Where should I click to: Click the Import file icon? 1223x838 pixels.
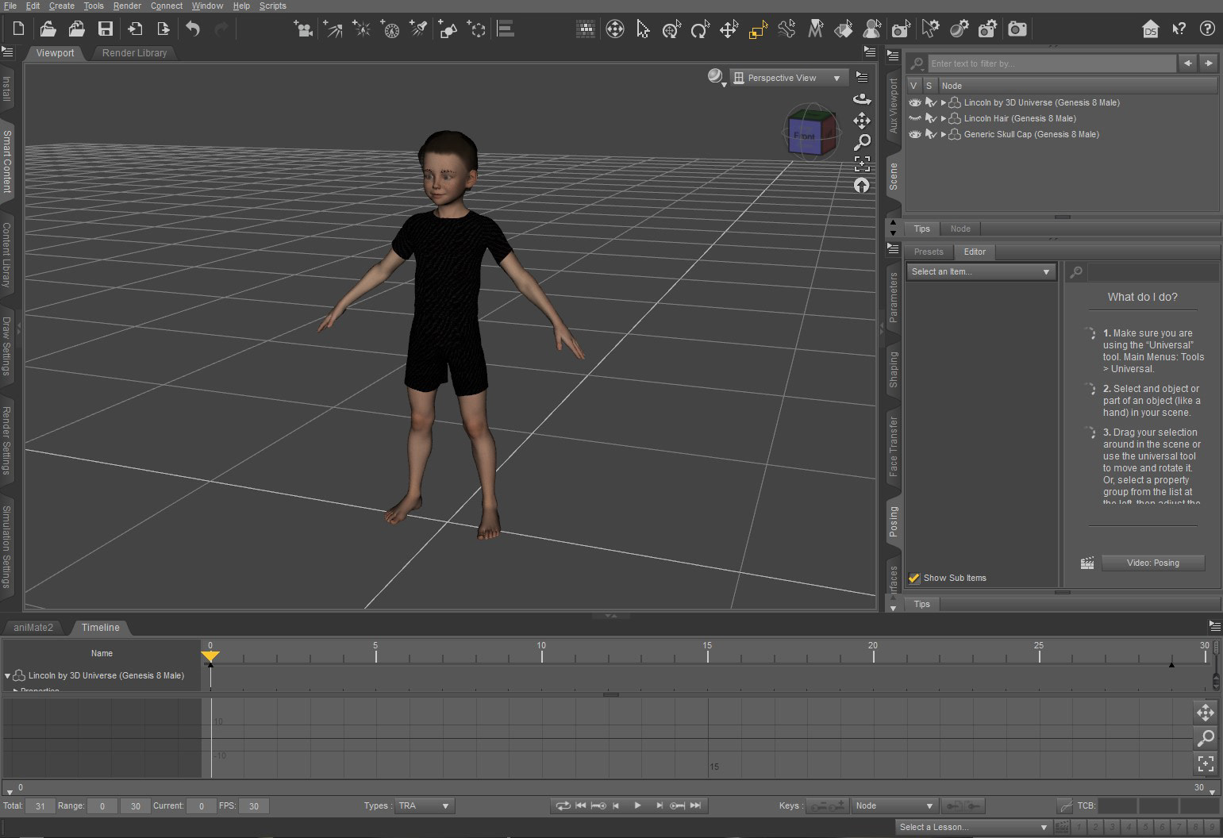[x=135, y=29]
